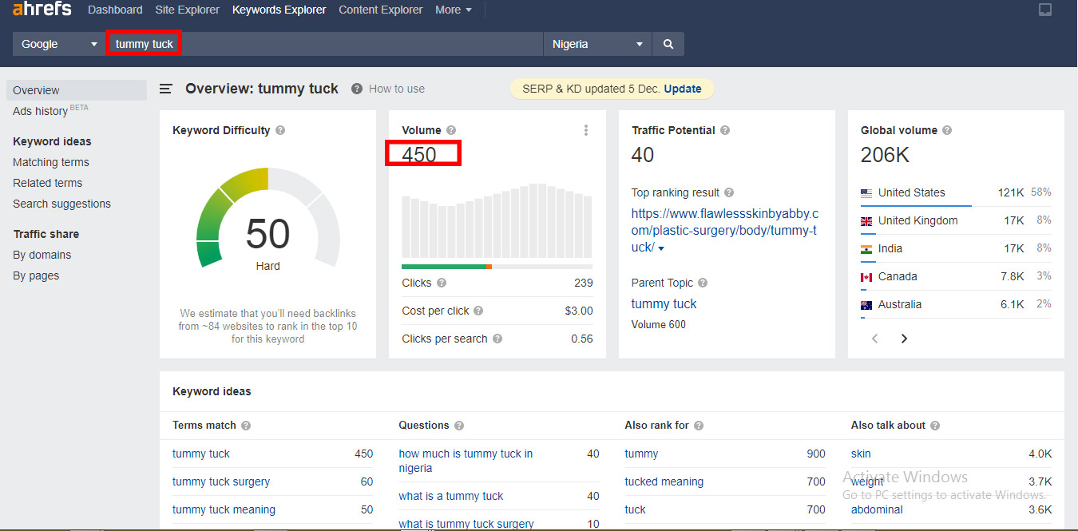The height and width of the screenshot is (531, 1078).
Task: Click the How to use link
Action: tap(397, 89)
